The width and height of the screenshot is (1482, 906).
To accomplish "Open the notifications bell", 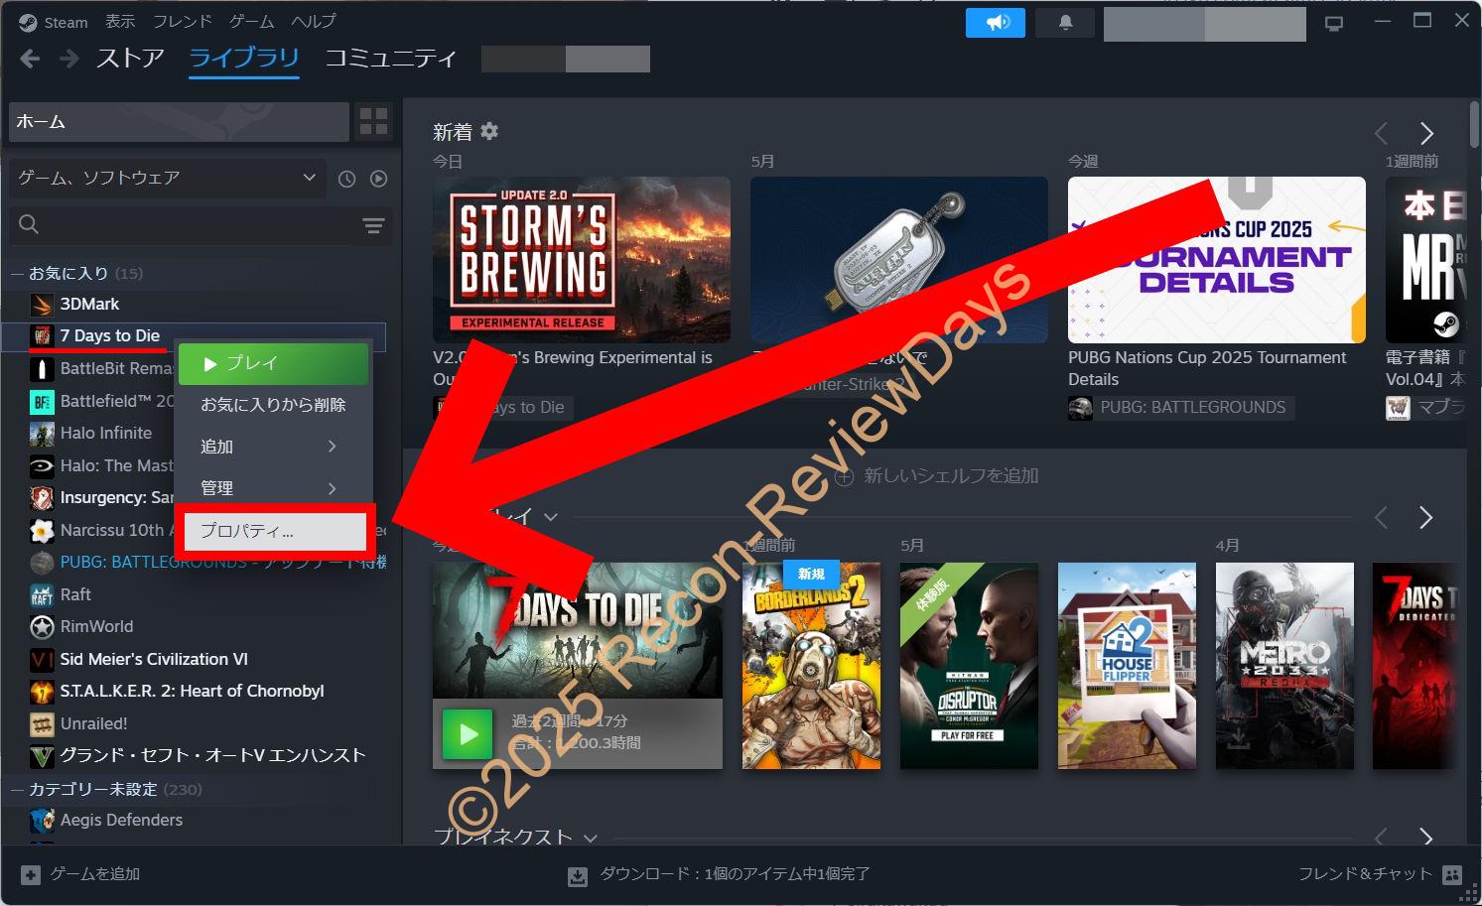I will pyautogui.click(x=1065, y=23).
